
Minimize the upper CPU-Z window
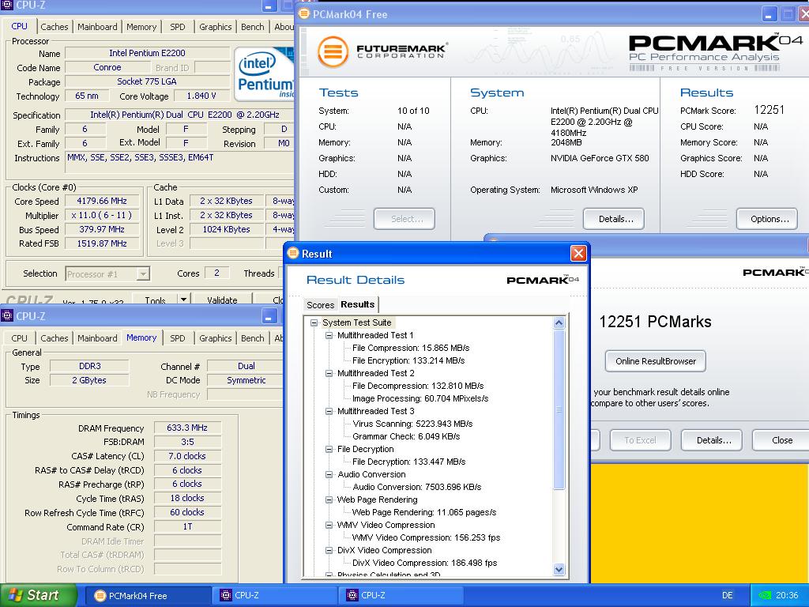(x=269, y=6)
